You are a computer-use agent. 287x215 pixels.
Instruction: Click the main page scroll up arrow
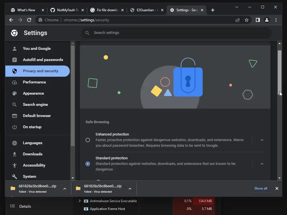tap(279, 43)
